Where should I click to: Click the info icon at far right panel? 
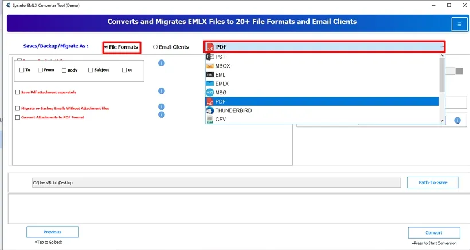tap(457, 120)
